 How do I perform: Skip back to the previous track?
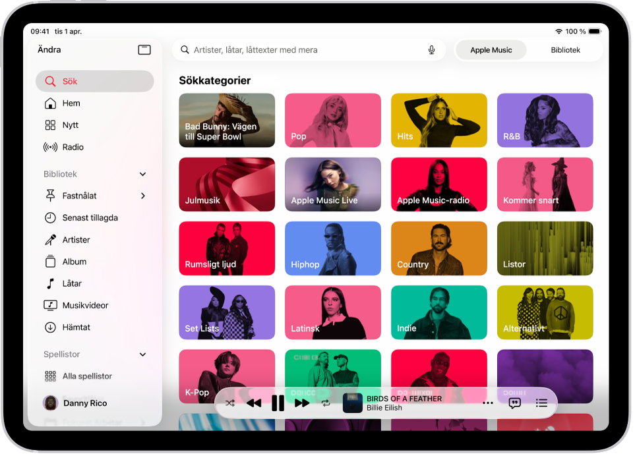point(254,403)
